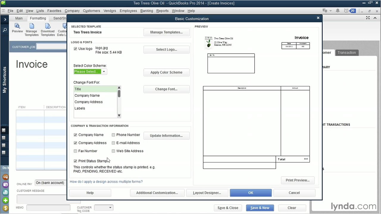Expand the Customer Tax Code dropdown

click(110, 208)
